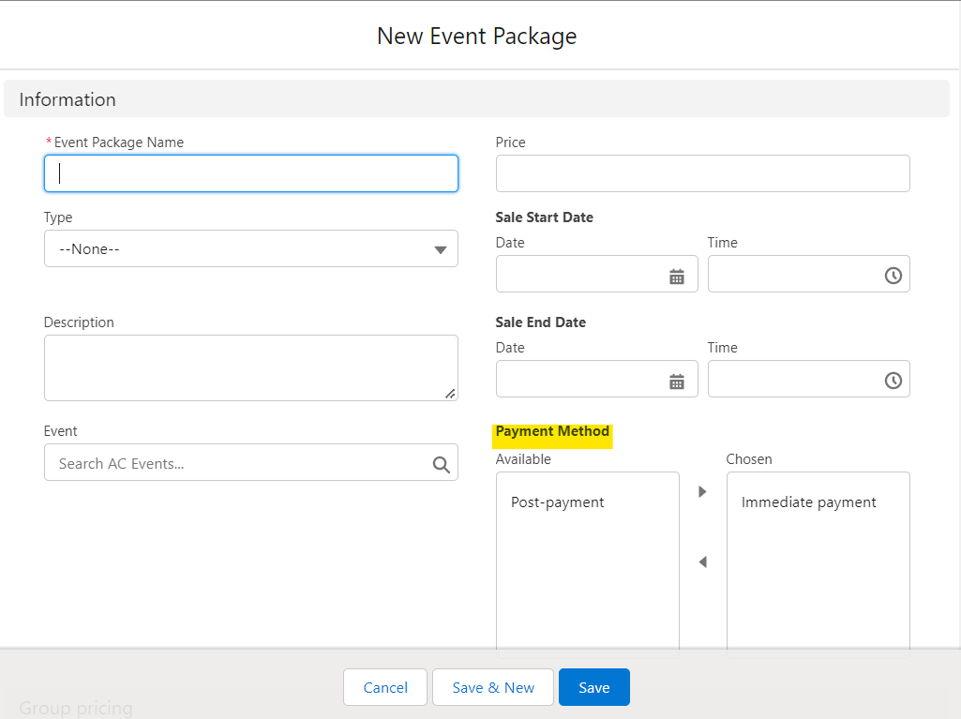This screenshot has width=961, height=719.
Task: Click Save & New button
Action: 493,688
